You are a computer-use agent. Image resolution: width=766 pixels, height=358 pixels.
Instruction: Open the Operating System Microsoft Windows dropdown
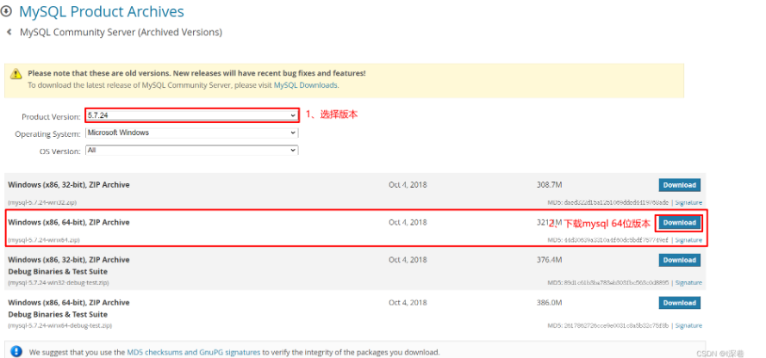(x=192, y=133)
